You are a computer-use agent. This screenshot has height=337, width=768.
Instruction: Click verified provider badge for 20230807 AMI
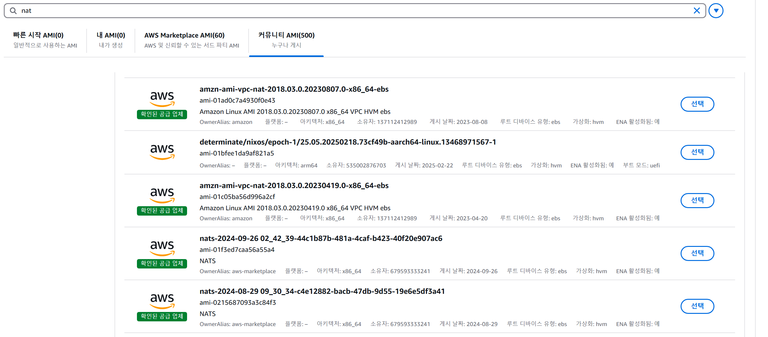[x=162, y=114]
